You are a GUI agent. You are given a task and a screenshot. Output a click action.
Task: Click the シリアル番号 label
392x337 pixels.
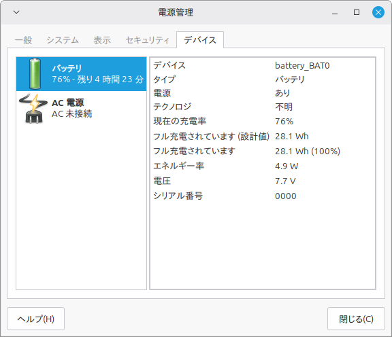[178, 196]
